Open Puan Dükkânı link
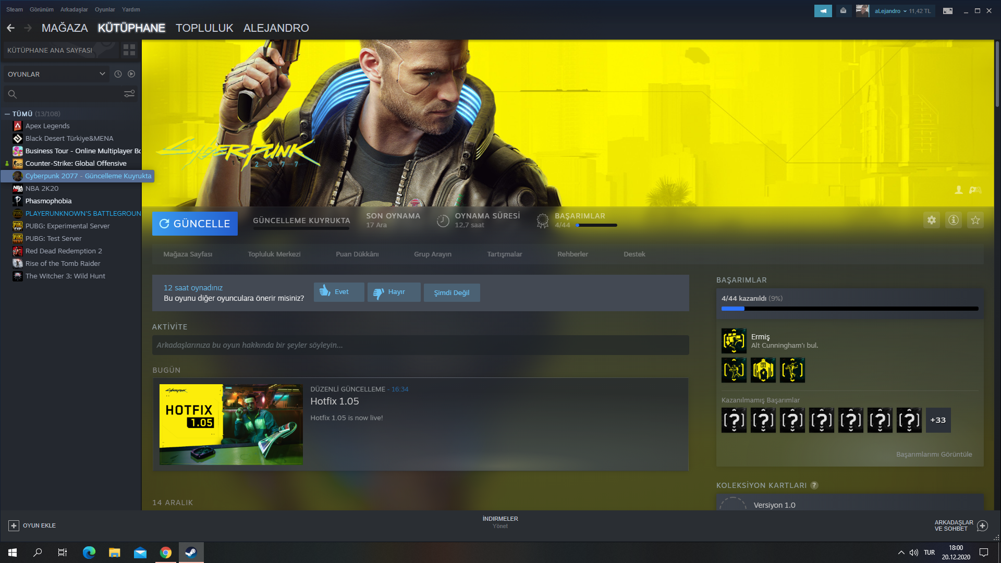1001x563 pixels. point(357,254)
